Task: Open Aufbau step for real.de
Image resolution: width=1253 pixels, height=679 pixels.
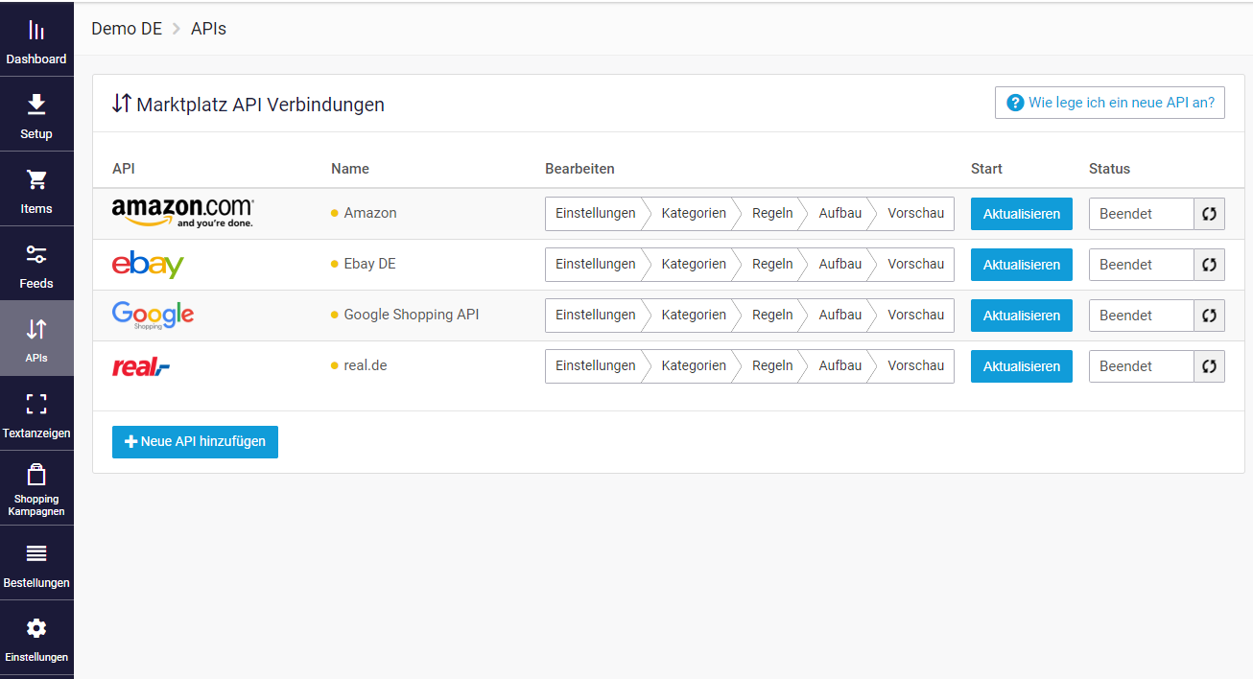Action: (839, 366)
